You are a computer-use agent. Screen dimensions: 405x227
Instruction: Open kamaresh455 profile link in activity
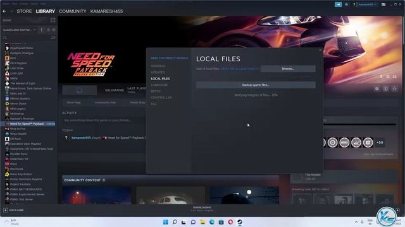(x=81, y=137)
